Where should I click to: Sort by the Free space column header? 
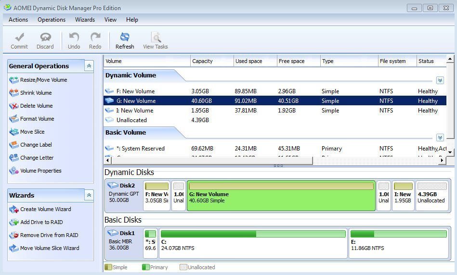coord(299,61)
